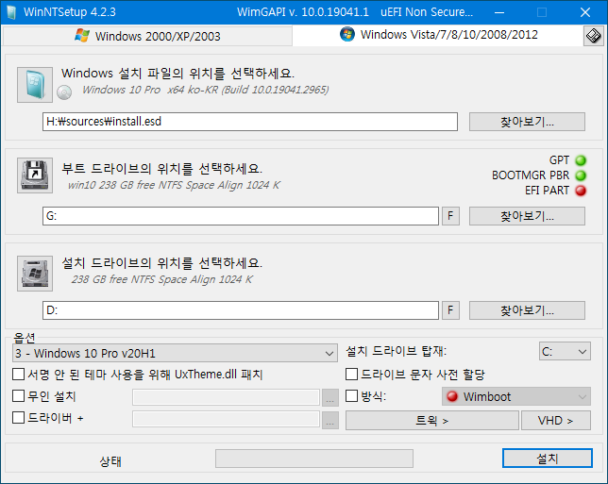Click the installation drive D: input field
Screen dimensions: 608x484
click(241, 310)
